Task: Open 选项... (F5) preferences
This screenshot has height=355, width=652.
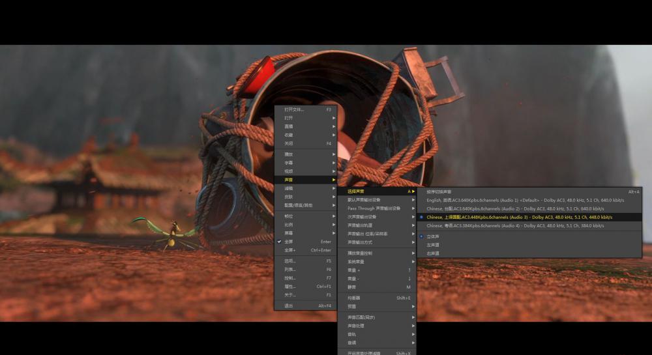Action: [x=306, y=261]
